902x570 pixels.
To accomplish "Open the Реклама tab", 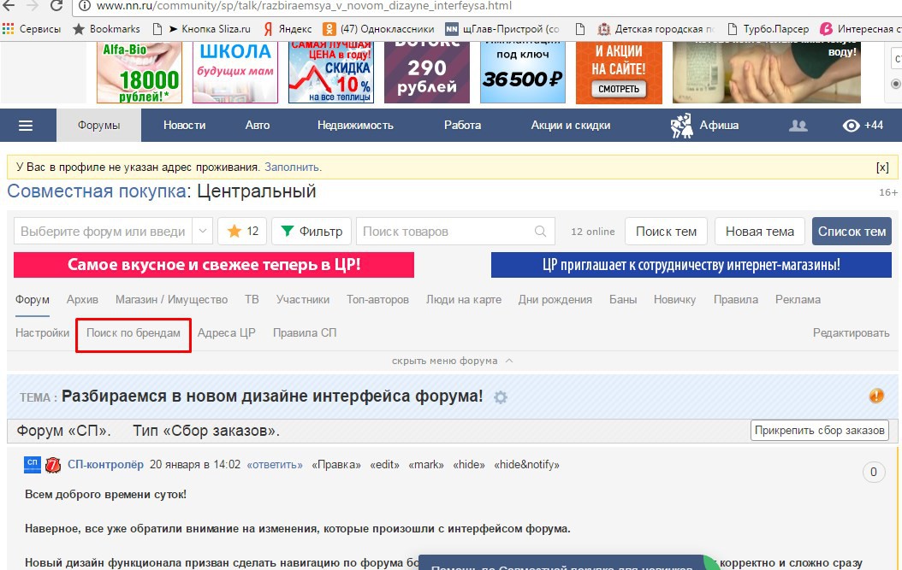I will pos(798,299).
